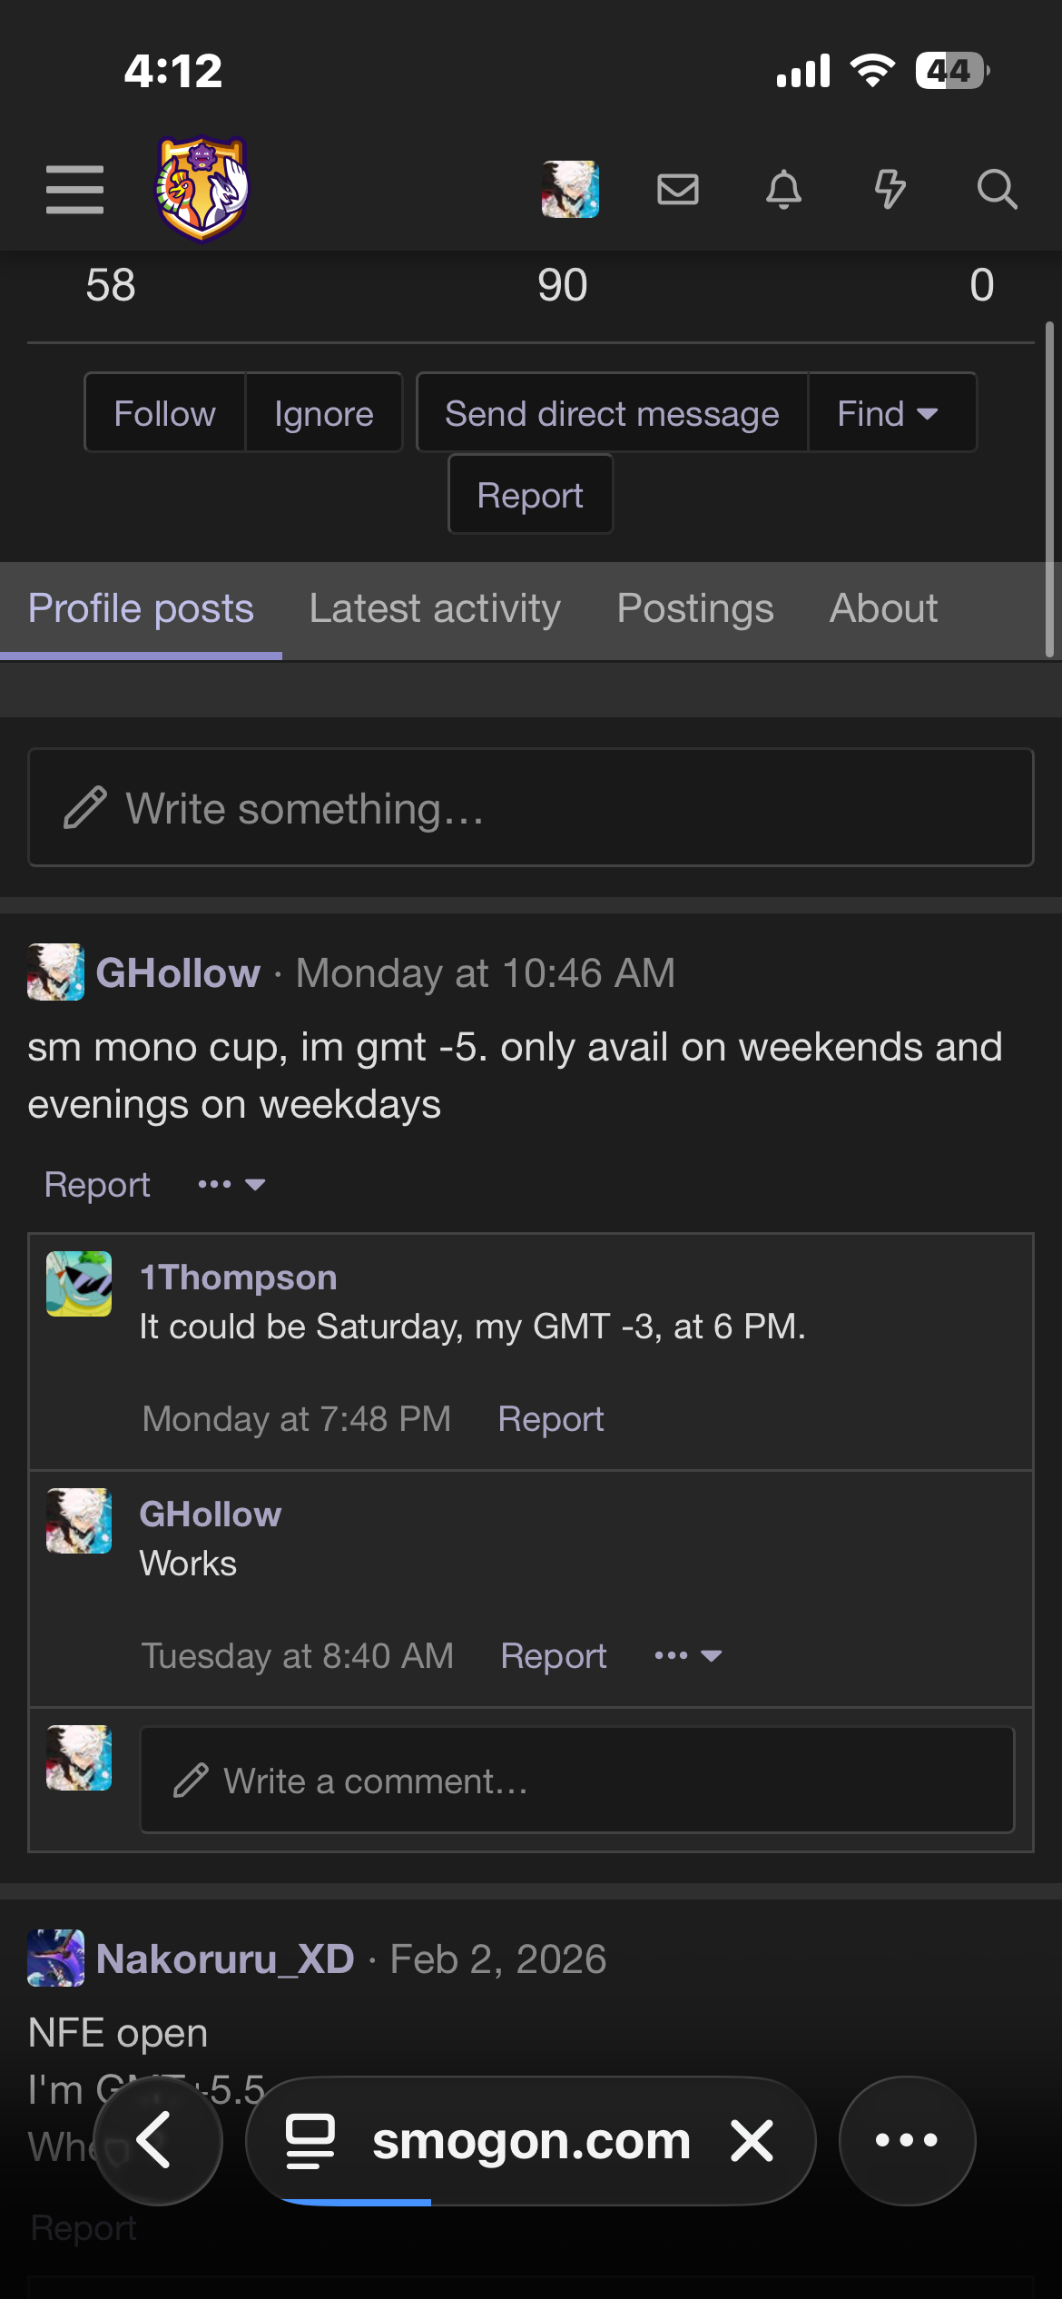Open the notifications bell
The width and height of the screenshot is (1062, 2299).
tap(783, 189)
